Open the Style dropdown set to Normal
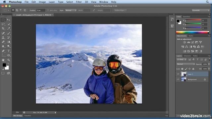The image size is (212, 119). (x=71, y=10)
